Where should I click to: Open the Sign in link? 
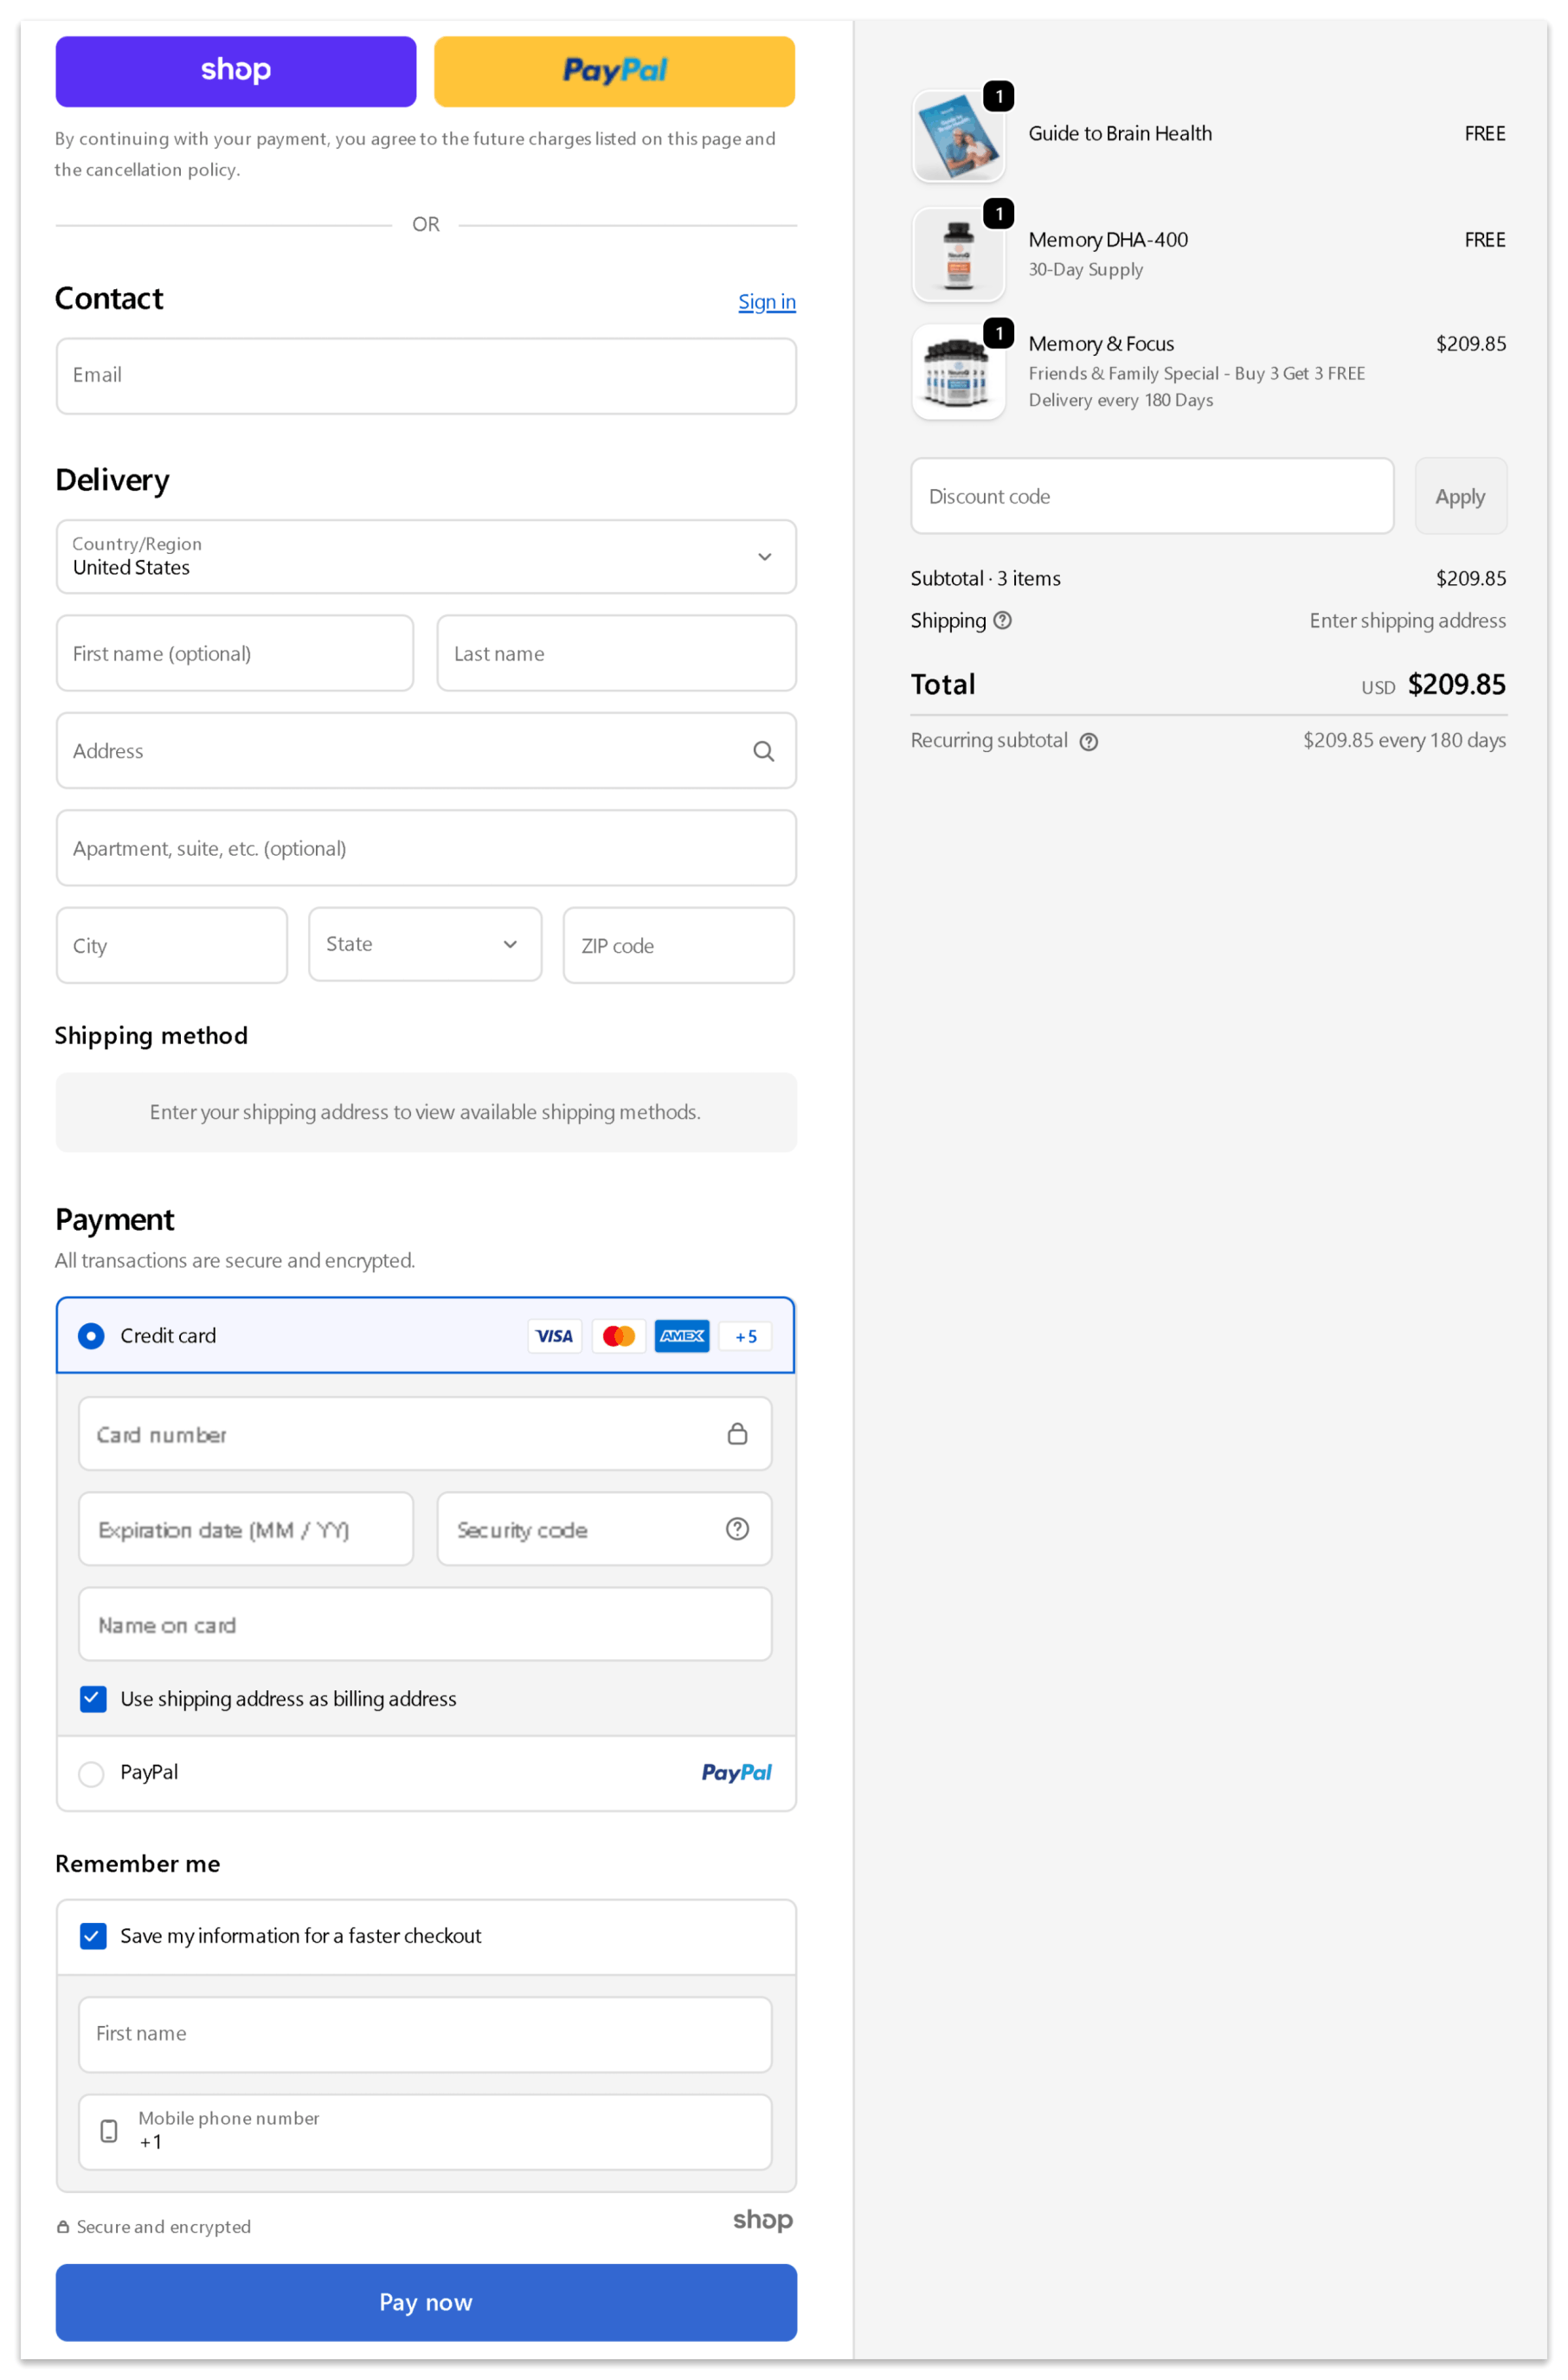click(x=766, y=301)
